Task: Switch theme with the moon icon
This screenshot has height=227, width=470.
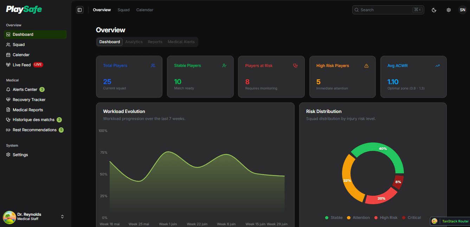Action: [434, 10]
